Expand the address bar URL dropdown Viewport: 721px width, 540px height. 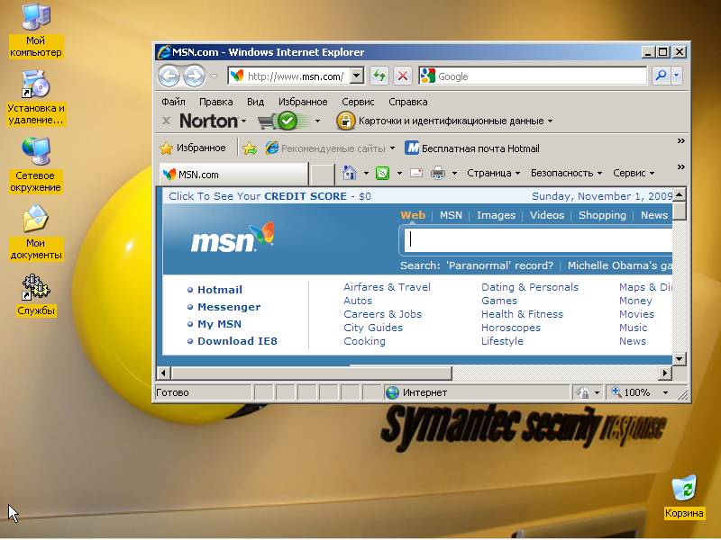(357, 76)
